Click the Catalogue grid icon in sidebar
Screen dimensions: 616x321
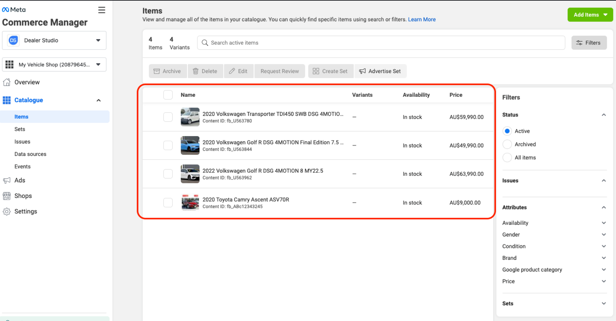[x=6, y=100]
